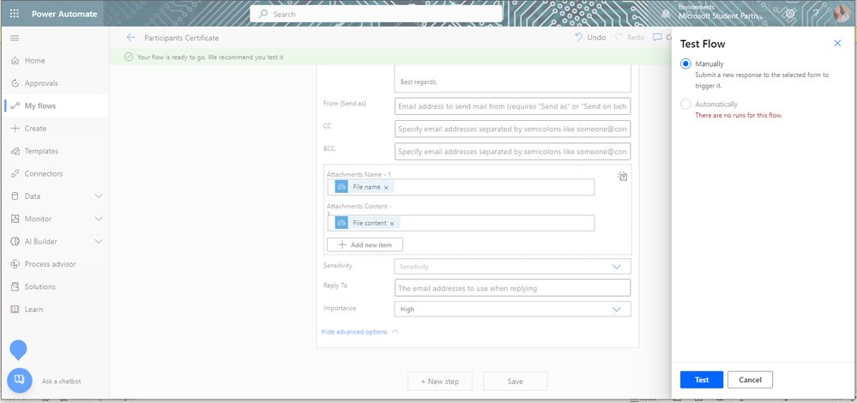Click the Save button
This screenshot has width=857, height=403.
coord(516,382)
